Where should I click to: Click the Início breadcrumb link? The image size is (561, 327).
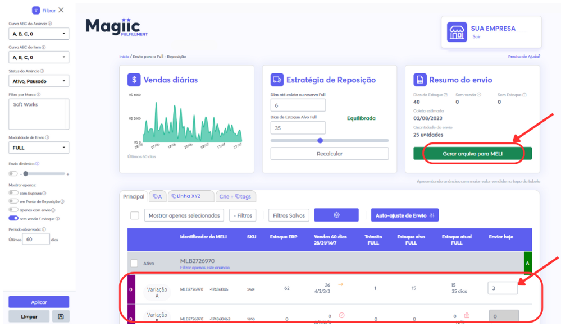click(124, 57)
